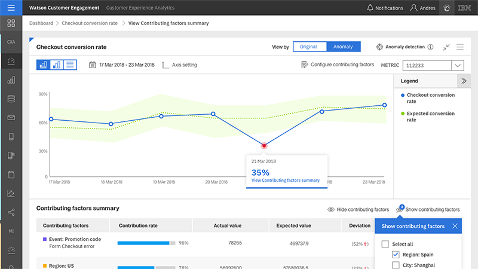Open the mobile phone sidebar icon
478x269 pixels.
tap(11, 137)
